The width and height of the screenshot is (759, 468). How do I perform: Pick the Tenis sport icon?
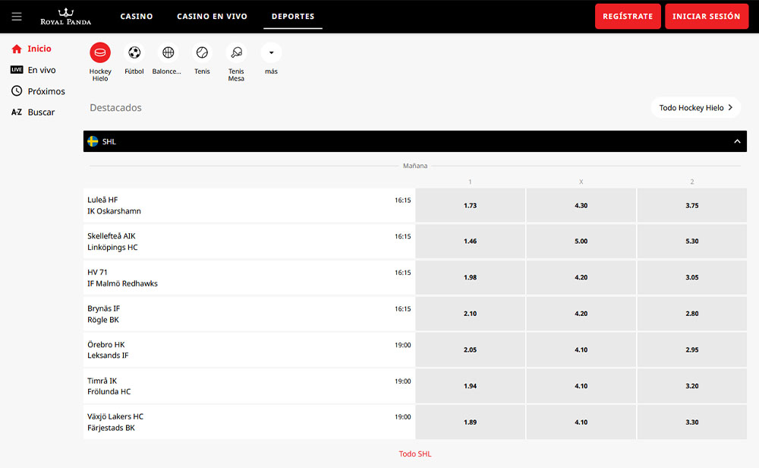(x=202, y=53)
